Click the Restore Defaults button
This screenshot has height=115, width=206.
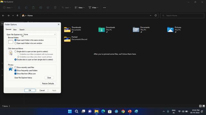click(x=48, y=83)
